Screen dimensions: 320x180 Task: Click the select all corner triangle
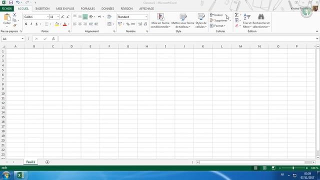pos(3,46)
